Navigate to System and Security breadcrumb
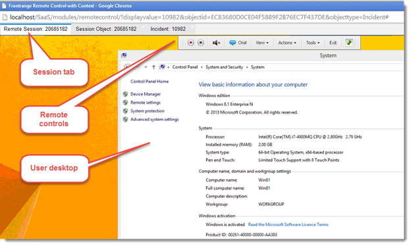Viewport: 411px width, 246px height. 225,67
